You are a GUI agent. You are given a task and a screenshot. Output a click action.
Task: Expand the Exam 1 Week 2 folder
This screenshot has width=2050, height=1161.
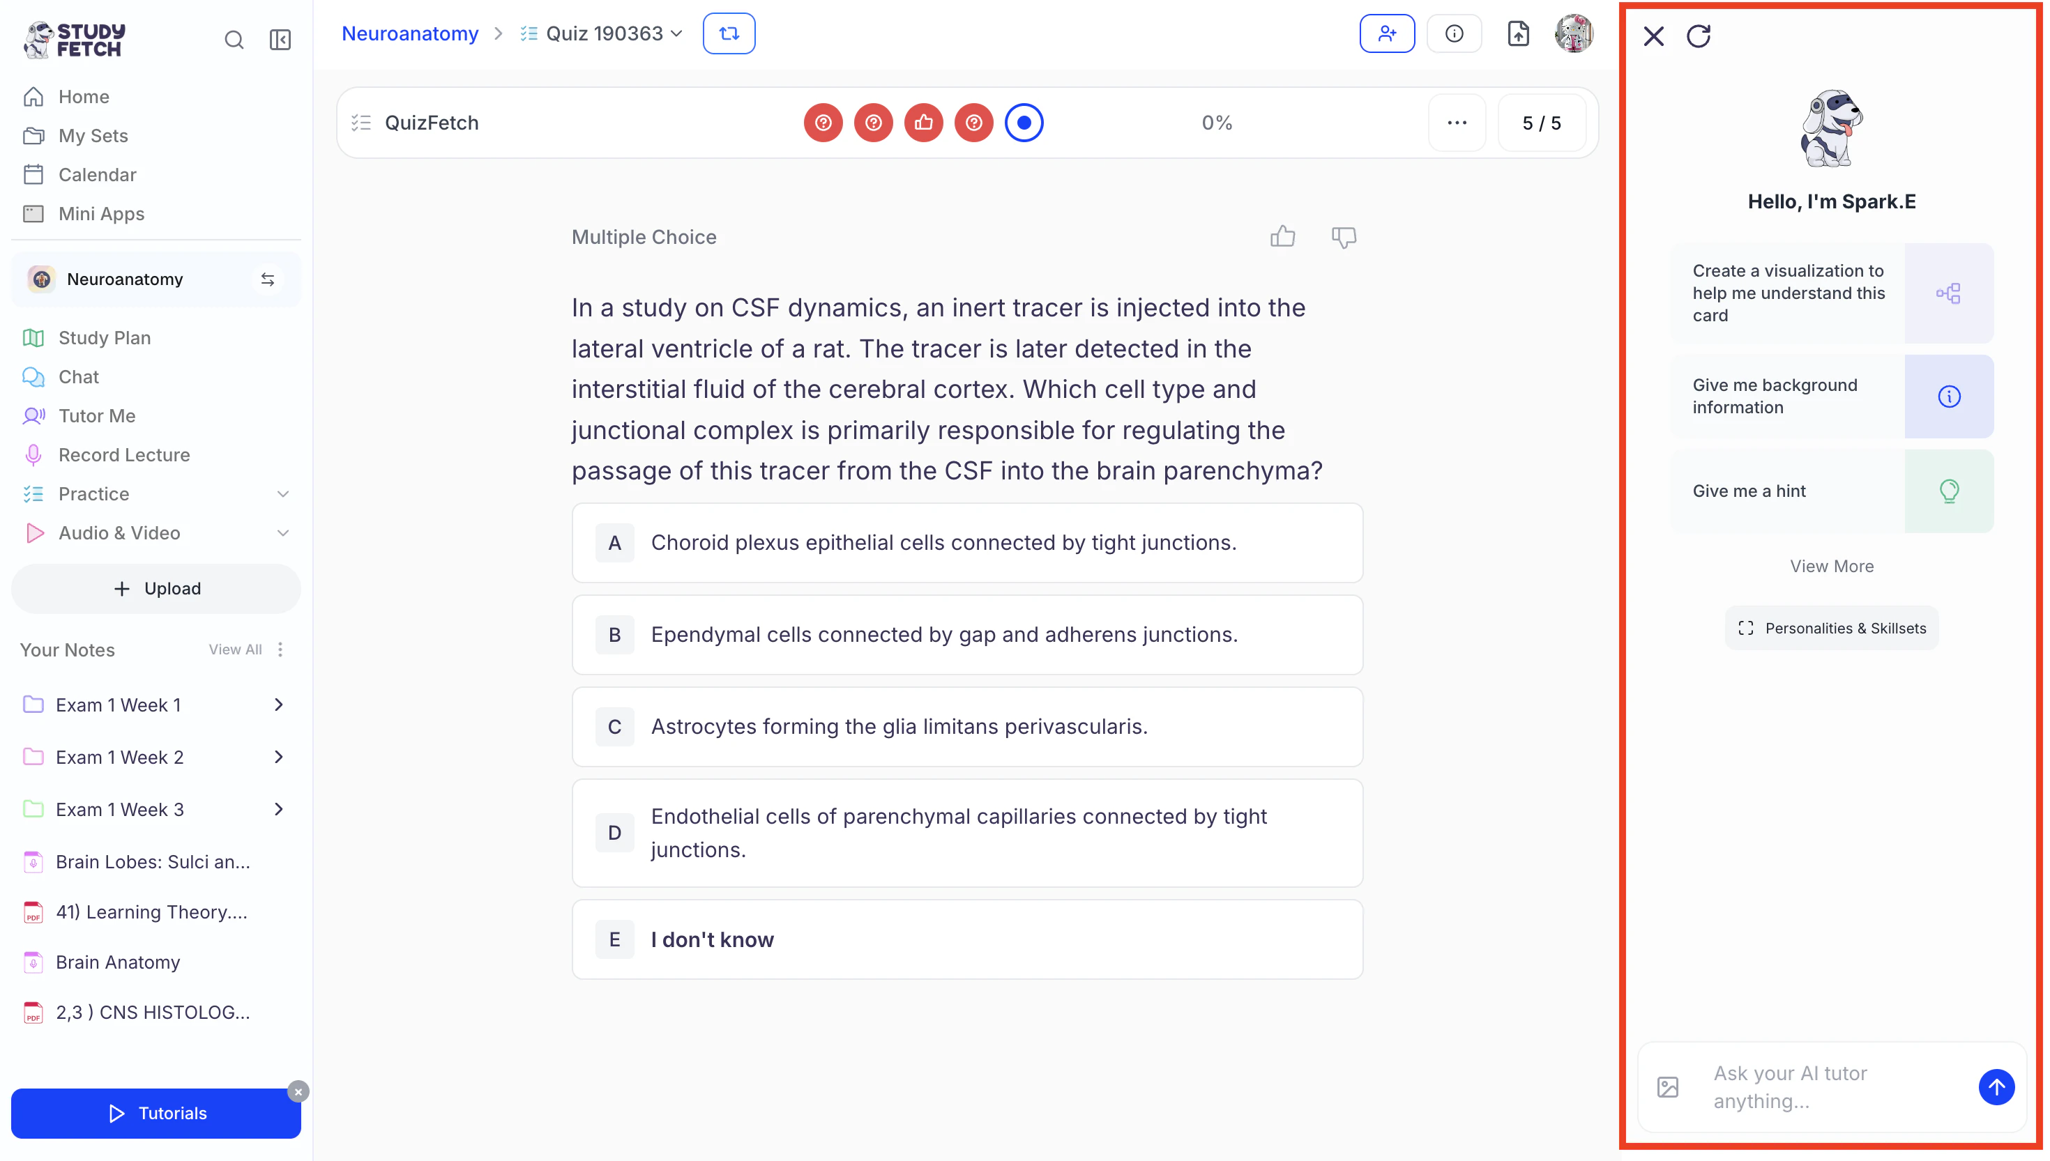(278, 757)
